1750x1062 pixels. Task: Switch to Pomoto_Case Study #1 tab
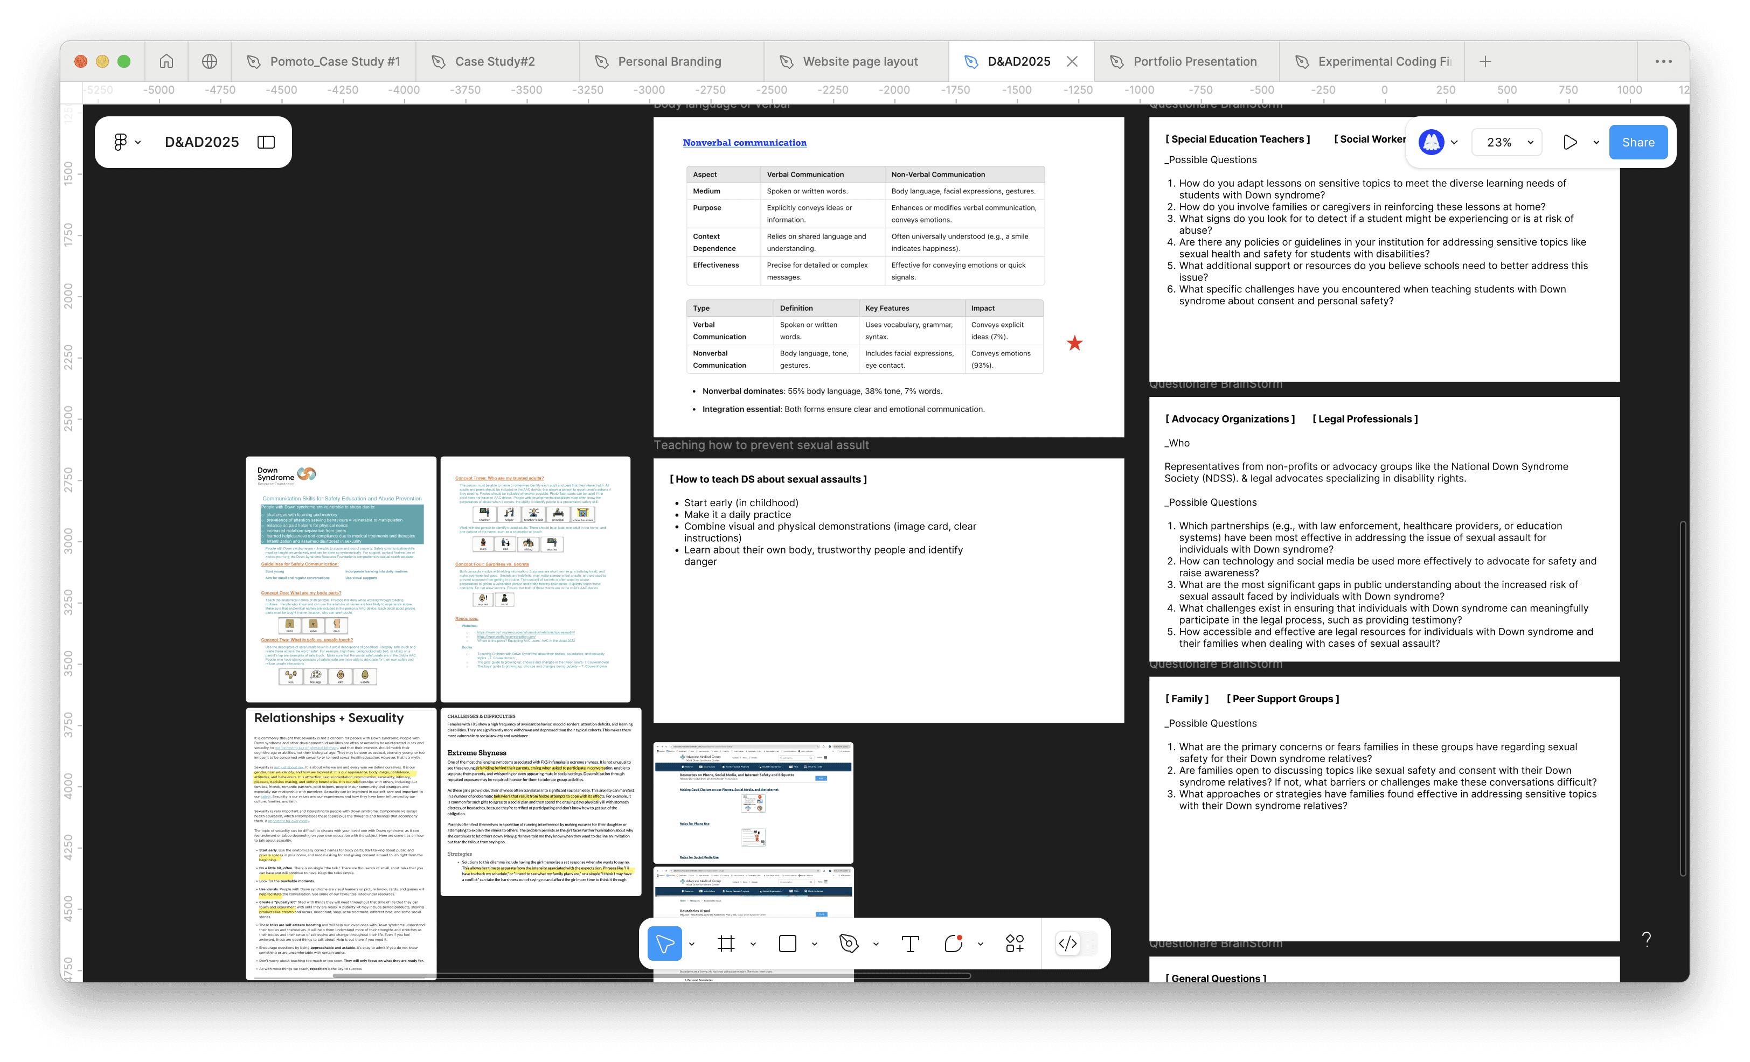pos(323,62)
